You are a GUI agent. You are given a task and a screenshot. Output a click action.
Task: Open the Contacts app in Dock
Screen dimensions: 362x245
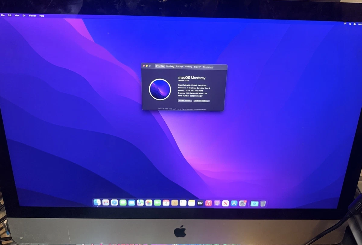175,203
